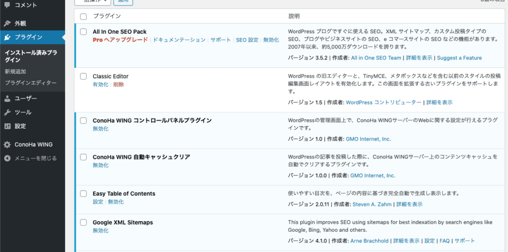Deactivate Easy Table of Contents via 無効化
508x252 pixels.
click(116, 202)
